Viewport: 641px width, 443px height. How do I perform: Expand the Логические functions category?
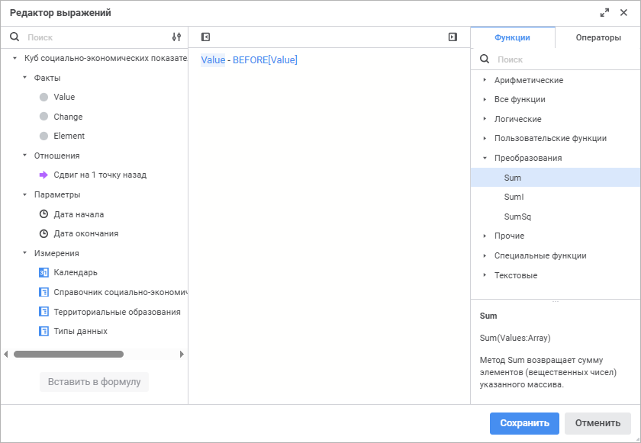tap(485, 119)
